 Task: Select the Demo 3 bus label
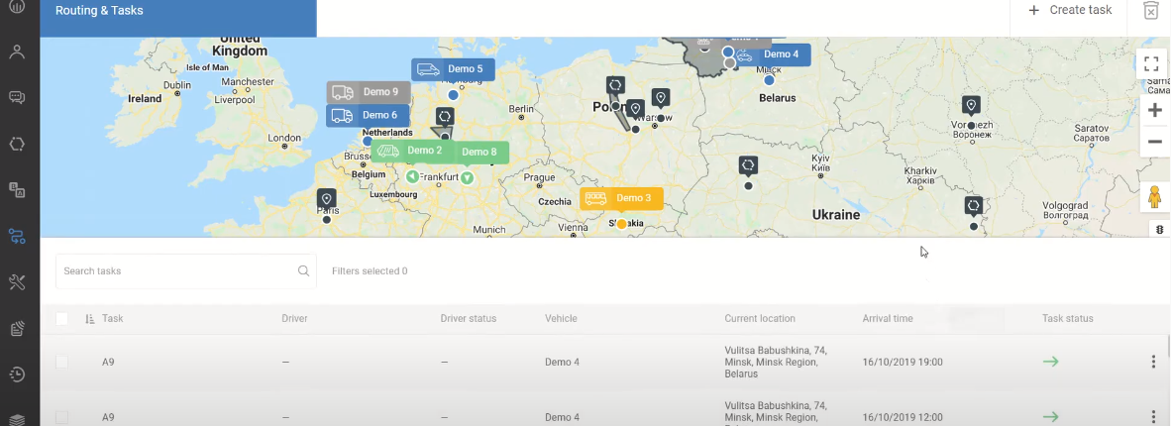coord(621,199)
